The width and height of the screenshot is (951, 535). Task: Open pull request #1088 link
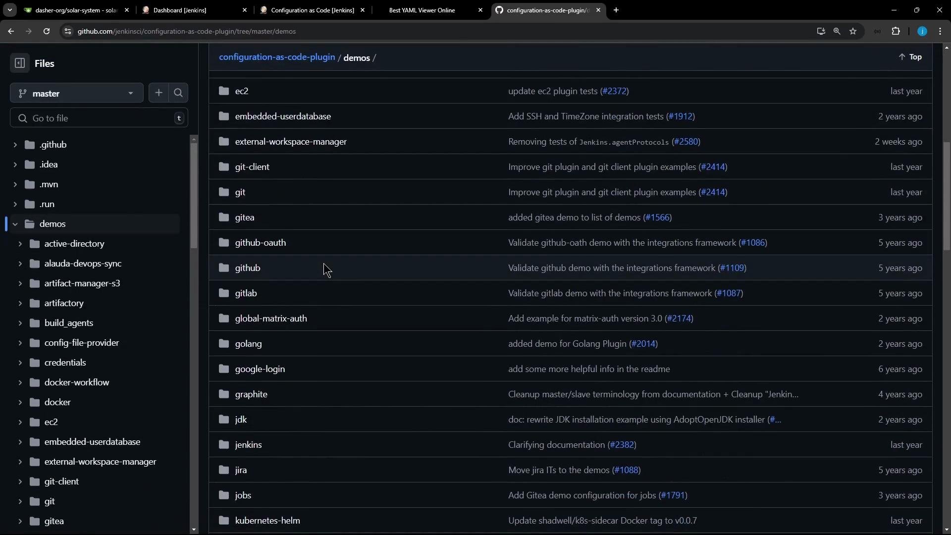626,470
